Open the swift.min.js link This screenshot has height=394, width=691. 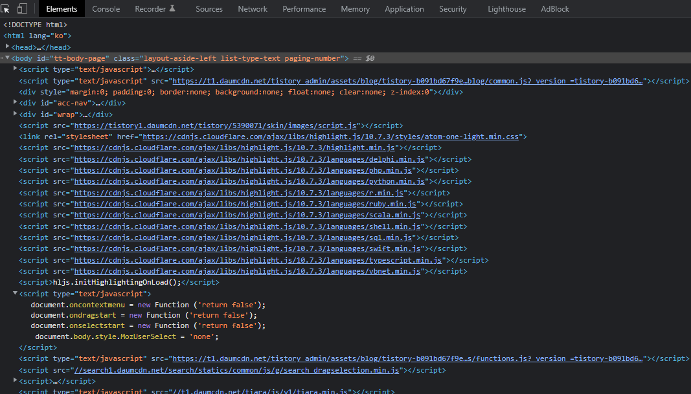(x=247, y=248)
